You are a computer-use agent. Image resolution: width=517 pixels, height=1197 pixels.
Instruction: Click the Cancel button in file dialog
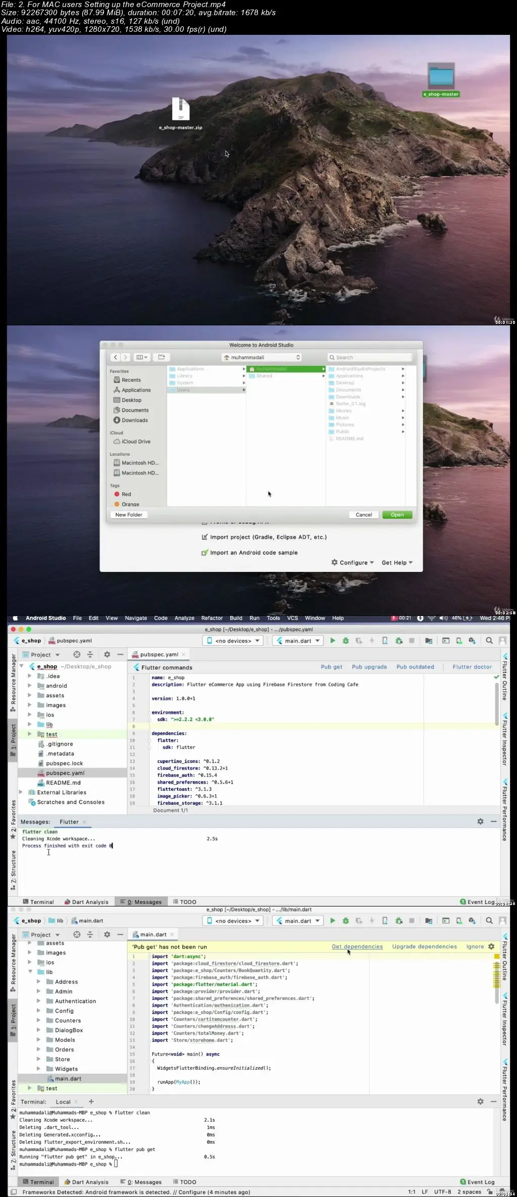point(364,515)
